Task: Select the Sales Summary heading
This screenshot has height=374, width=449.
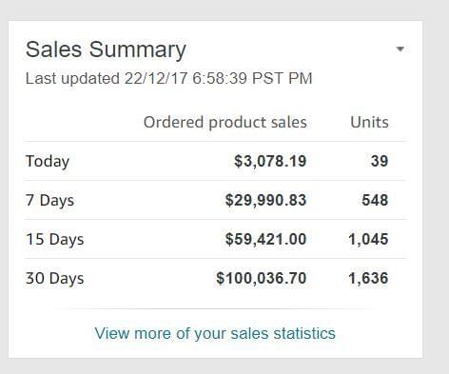Action: point(106,50)
